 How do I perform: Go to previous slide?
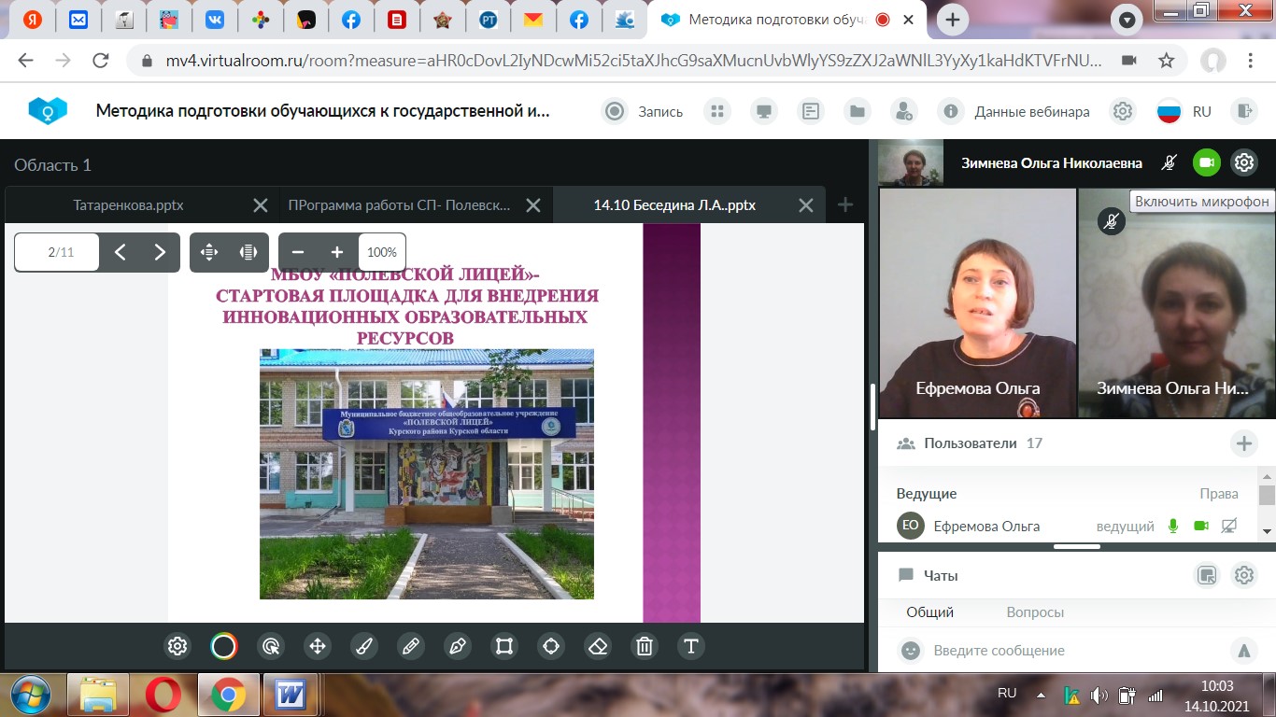120,252
